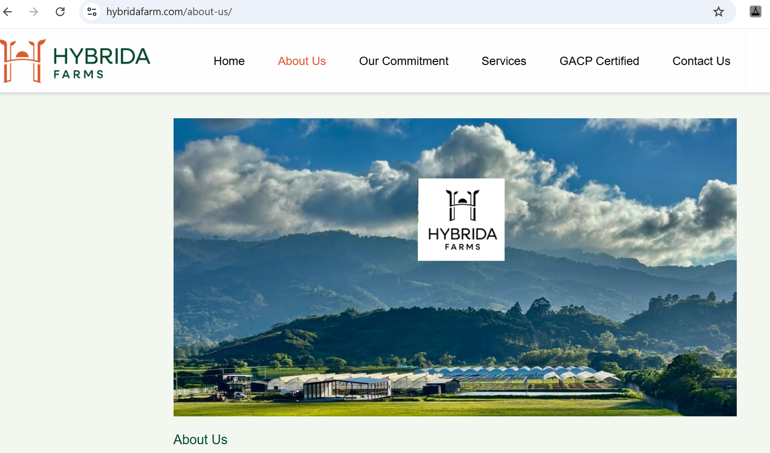770x453 pixels.
Task: Open the Our Commitment page
Action: pyautogui.click(x=403, y=61)
